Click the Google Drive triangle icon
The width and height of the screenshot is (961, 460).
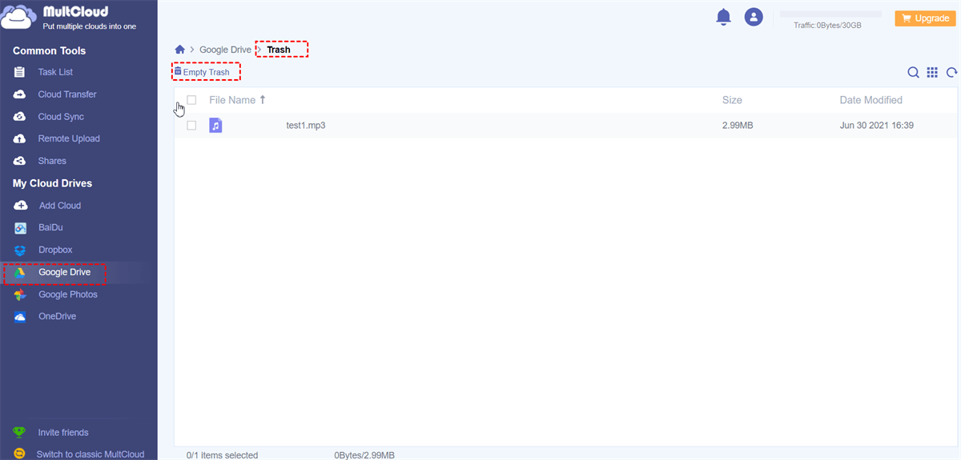(21, 273)
